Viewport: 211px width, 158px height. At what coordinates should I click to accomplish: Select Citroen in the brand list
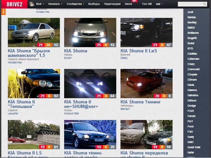point(192,80)
